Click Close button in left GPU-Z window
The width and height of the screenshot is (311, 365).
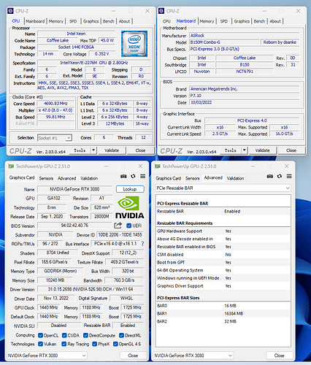(133, 356)
